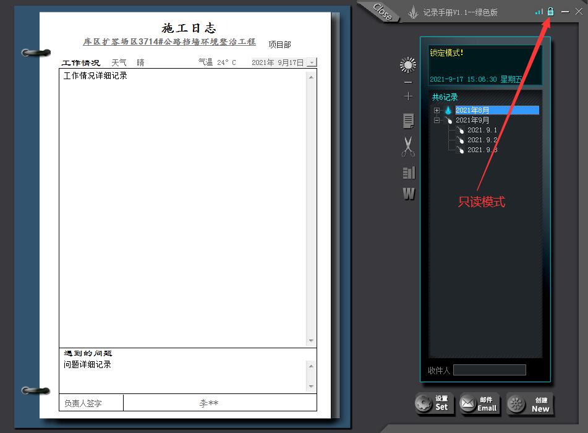This screenshot has width=588, height=433.
Task: Click the 李** signature field
Action: coord(220,403)
